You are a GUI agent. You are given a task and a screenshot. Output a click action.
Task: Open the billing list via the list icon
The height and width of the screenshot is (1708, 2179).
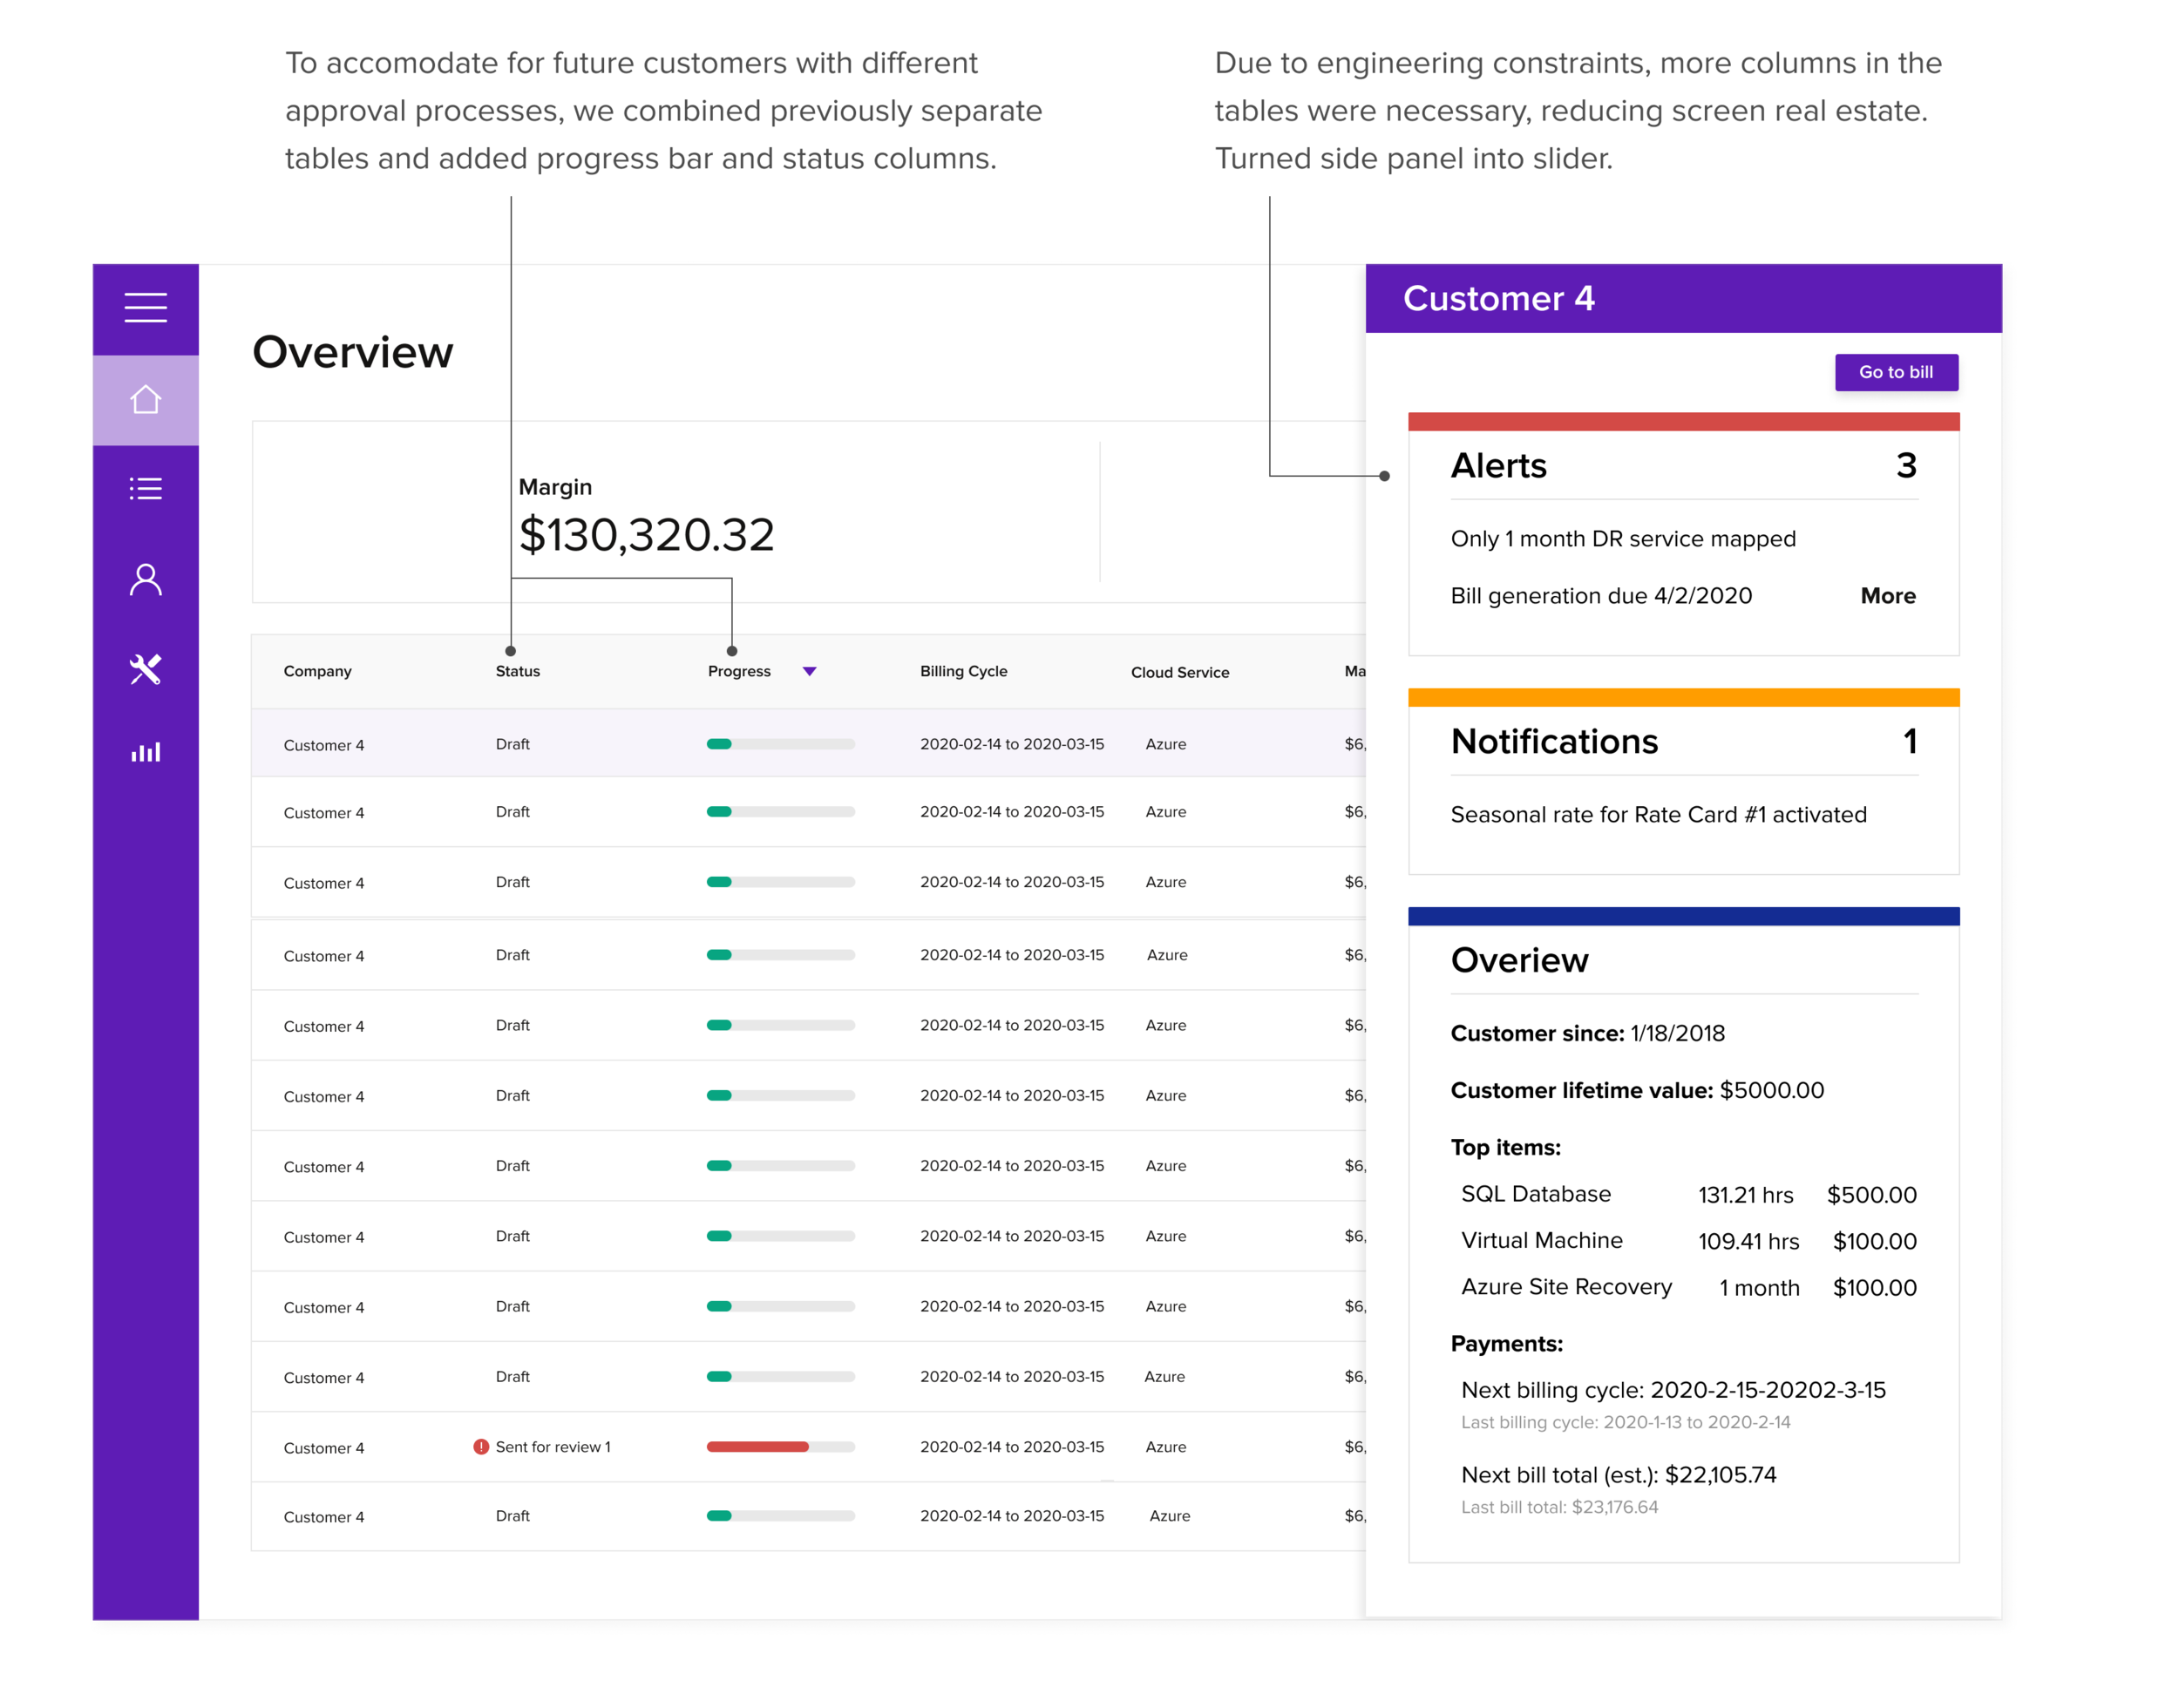click(145, 488)
